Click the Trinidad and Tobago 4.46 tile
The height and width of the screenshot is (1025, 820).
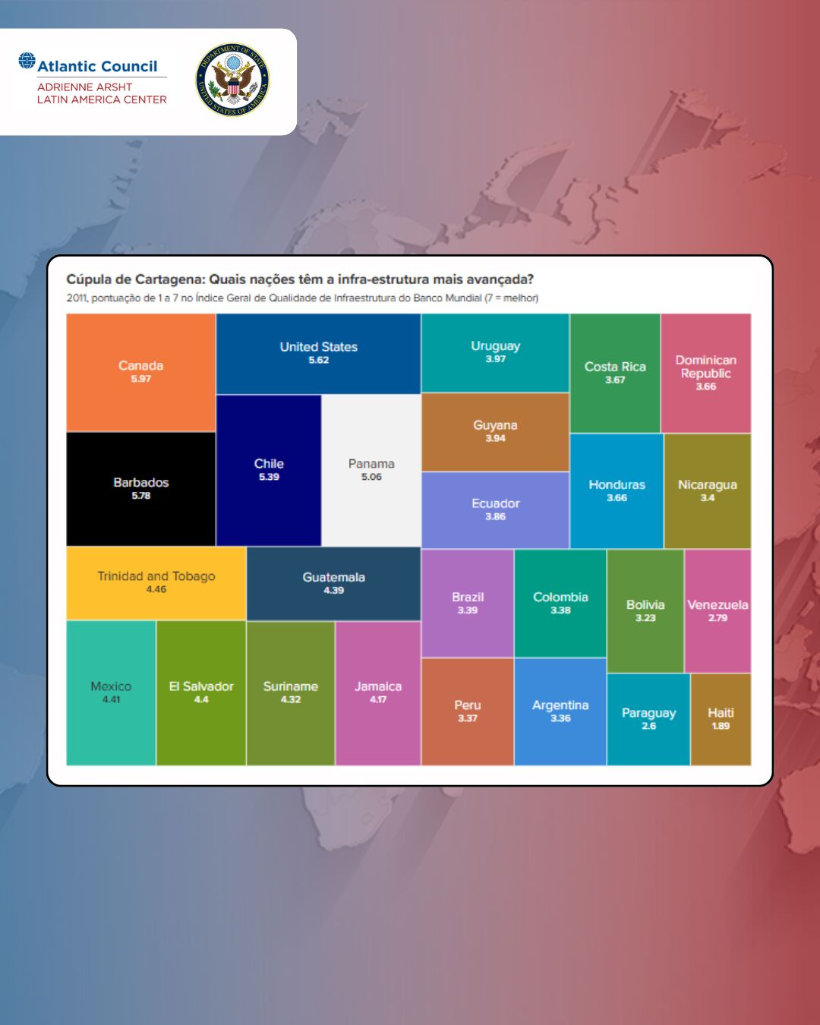click(156, 583)
